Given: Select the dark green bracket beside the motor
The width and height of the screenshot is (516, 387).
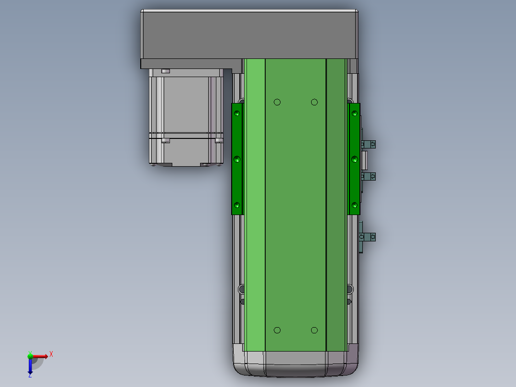Looking at the screenshot, I should click(237, 159).
